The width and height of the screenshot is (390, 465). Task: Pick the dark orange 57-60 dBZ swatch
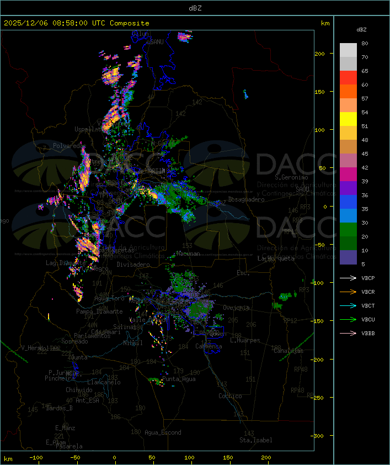348,92
